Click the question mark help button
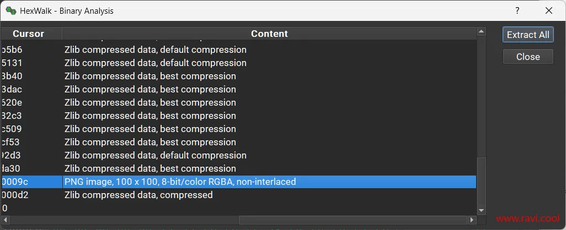Screen dimensions: 566x230 (x=517, y=10)
